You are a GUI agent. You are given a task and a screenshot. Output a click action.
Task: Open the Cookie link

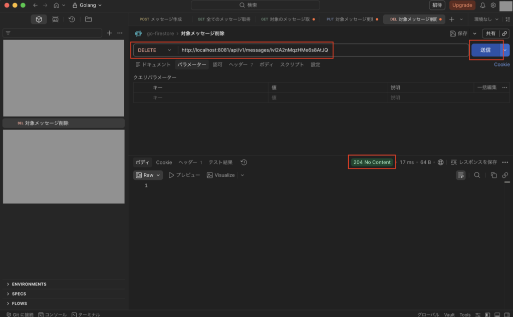click(x=501, y=64)
